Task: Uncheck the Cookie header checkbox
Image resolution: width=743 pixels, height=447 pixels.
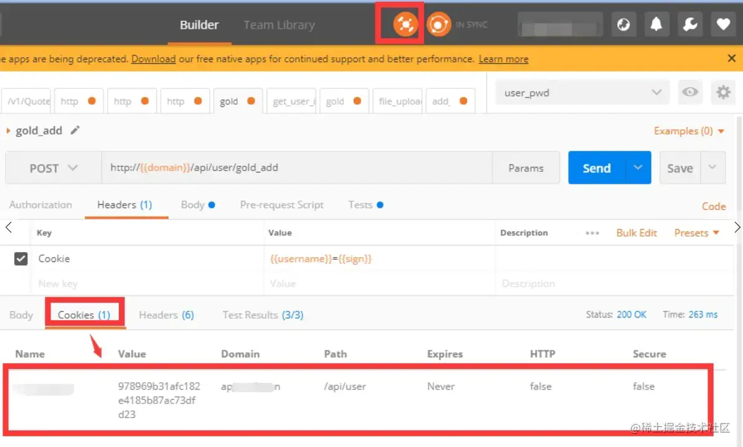Action: click(21, 258)
